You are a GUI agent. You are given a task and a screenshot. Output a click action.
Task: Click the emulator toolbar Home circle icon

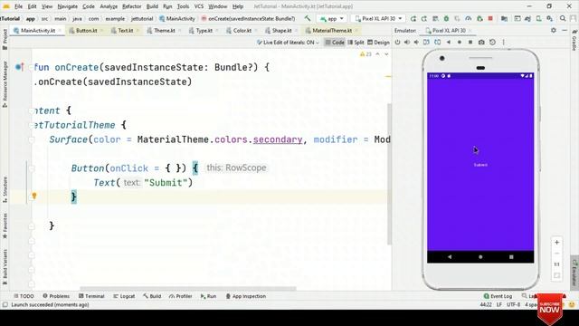point(459,43)
